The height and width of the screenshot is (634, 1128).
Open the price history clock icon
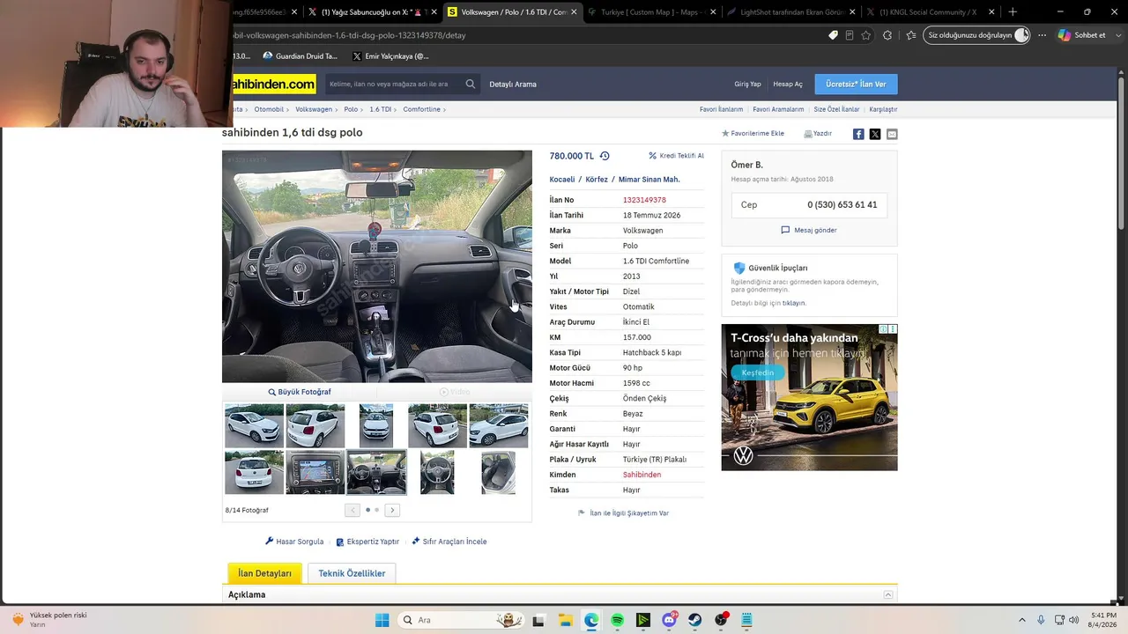[605, 156]
